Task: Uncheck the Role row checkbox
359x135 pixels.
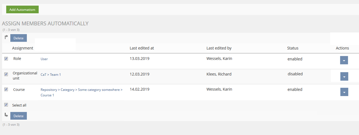Action: point(6,59)
